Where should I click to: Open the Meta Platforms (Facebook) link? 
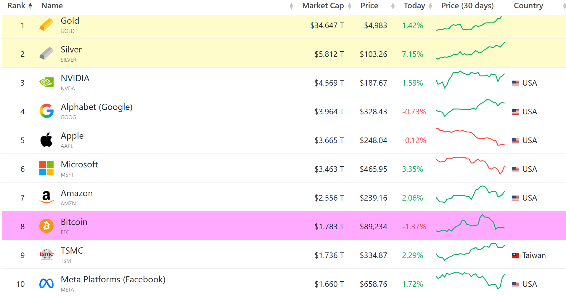(113, 279)
